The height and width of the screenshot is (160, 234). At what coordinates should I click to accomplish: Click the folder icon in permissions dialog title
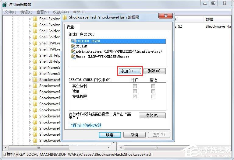[65, 17]
